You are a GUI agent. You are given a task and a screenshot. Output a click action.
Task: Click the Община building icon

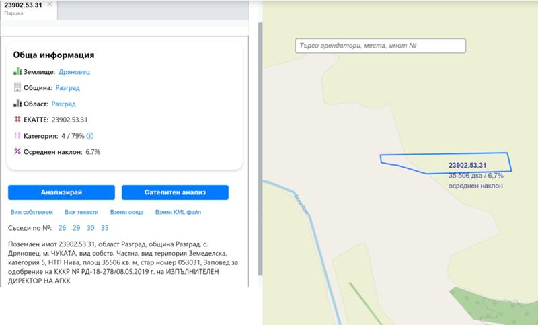coord(17,87)
